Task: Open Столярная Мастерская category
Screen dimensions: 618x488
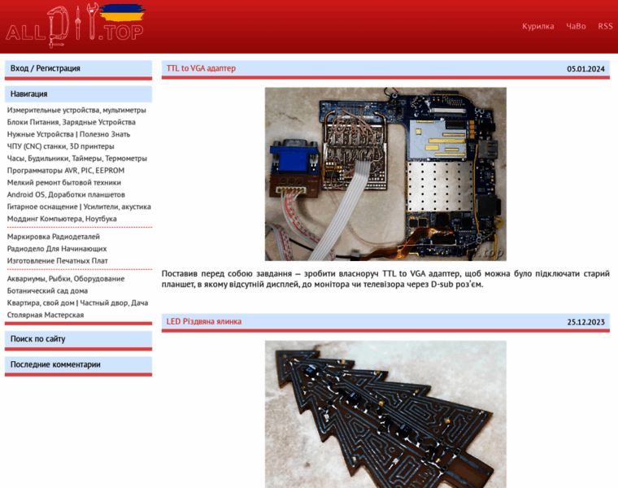Action: point(46,315)
